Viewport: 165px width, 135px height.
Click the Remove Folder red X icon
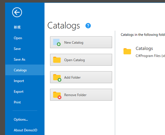[60, 97]
